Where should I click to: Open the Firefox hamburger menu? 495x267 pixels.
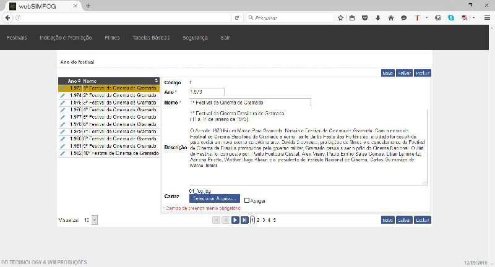pos(488,18)
